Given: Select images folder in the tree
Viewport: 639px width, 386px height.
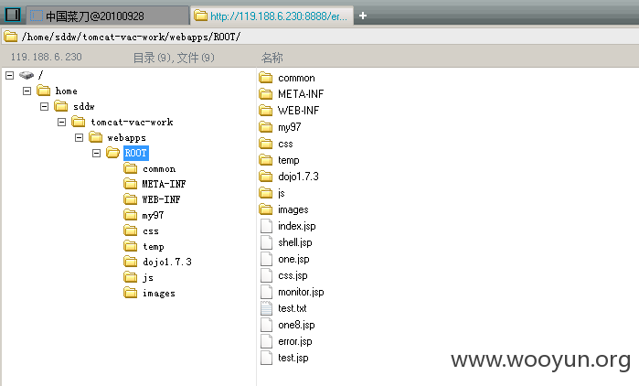Looking at the screenshot, I should pyautogui.click(x=159, y=293).
